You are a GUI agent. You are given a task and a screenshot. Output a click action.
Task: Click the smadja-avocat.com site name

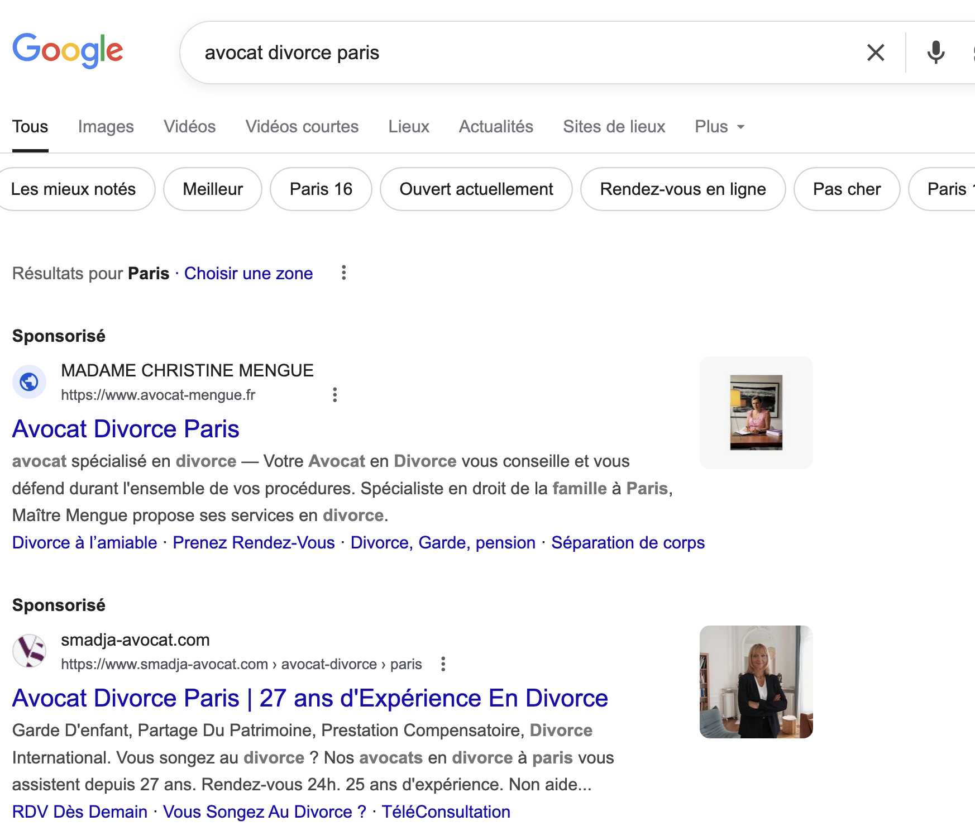(x=135, y=639)
